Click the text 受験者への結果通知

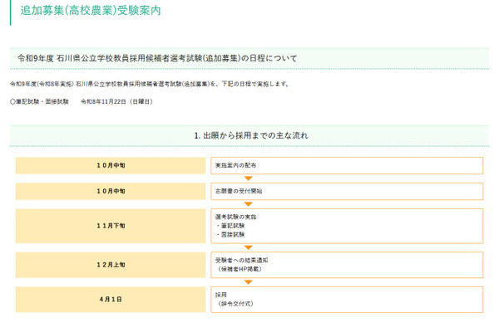[x=241, y=261]
